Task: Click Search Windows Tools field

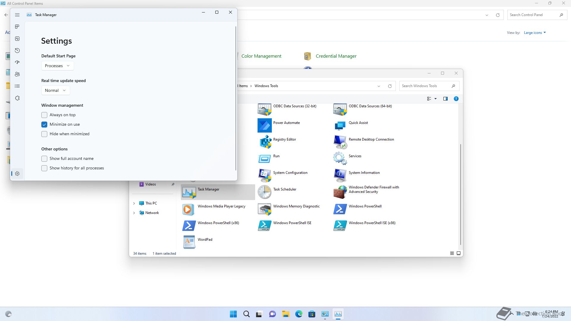Action: (429, 86)
